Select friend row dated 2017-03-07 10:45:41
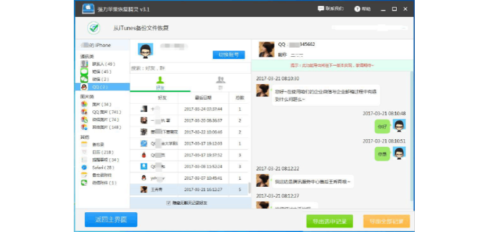 pos(189,178)
